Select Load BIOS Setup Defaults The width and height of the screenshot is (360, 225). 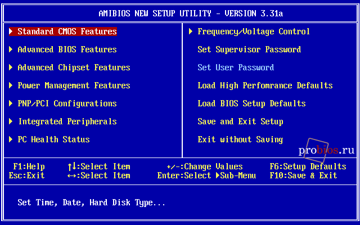251,103
